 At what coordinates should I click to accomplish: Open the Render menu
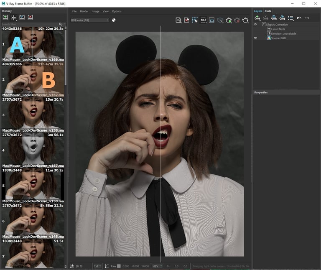pos(84,11)
